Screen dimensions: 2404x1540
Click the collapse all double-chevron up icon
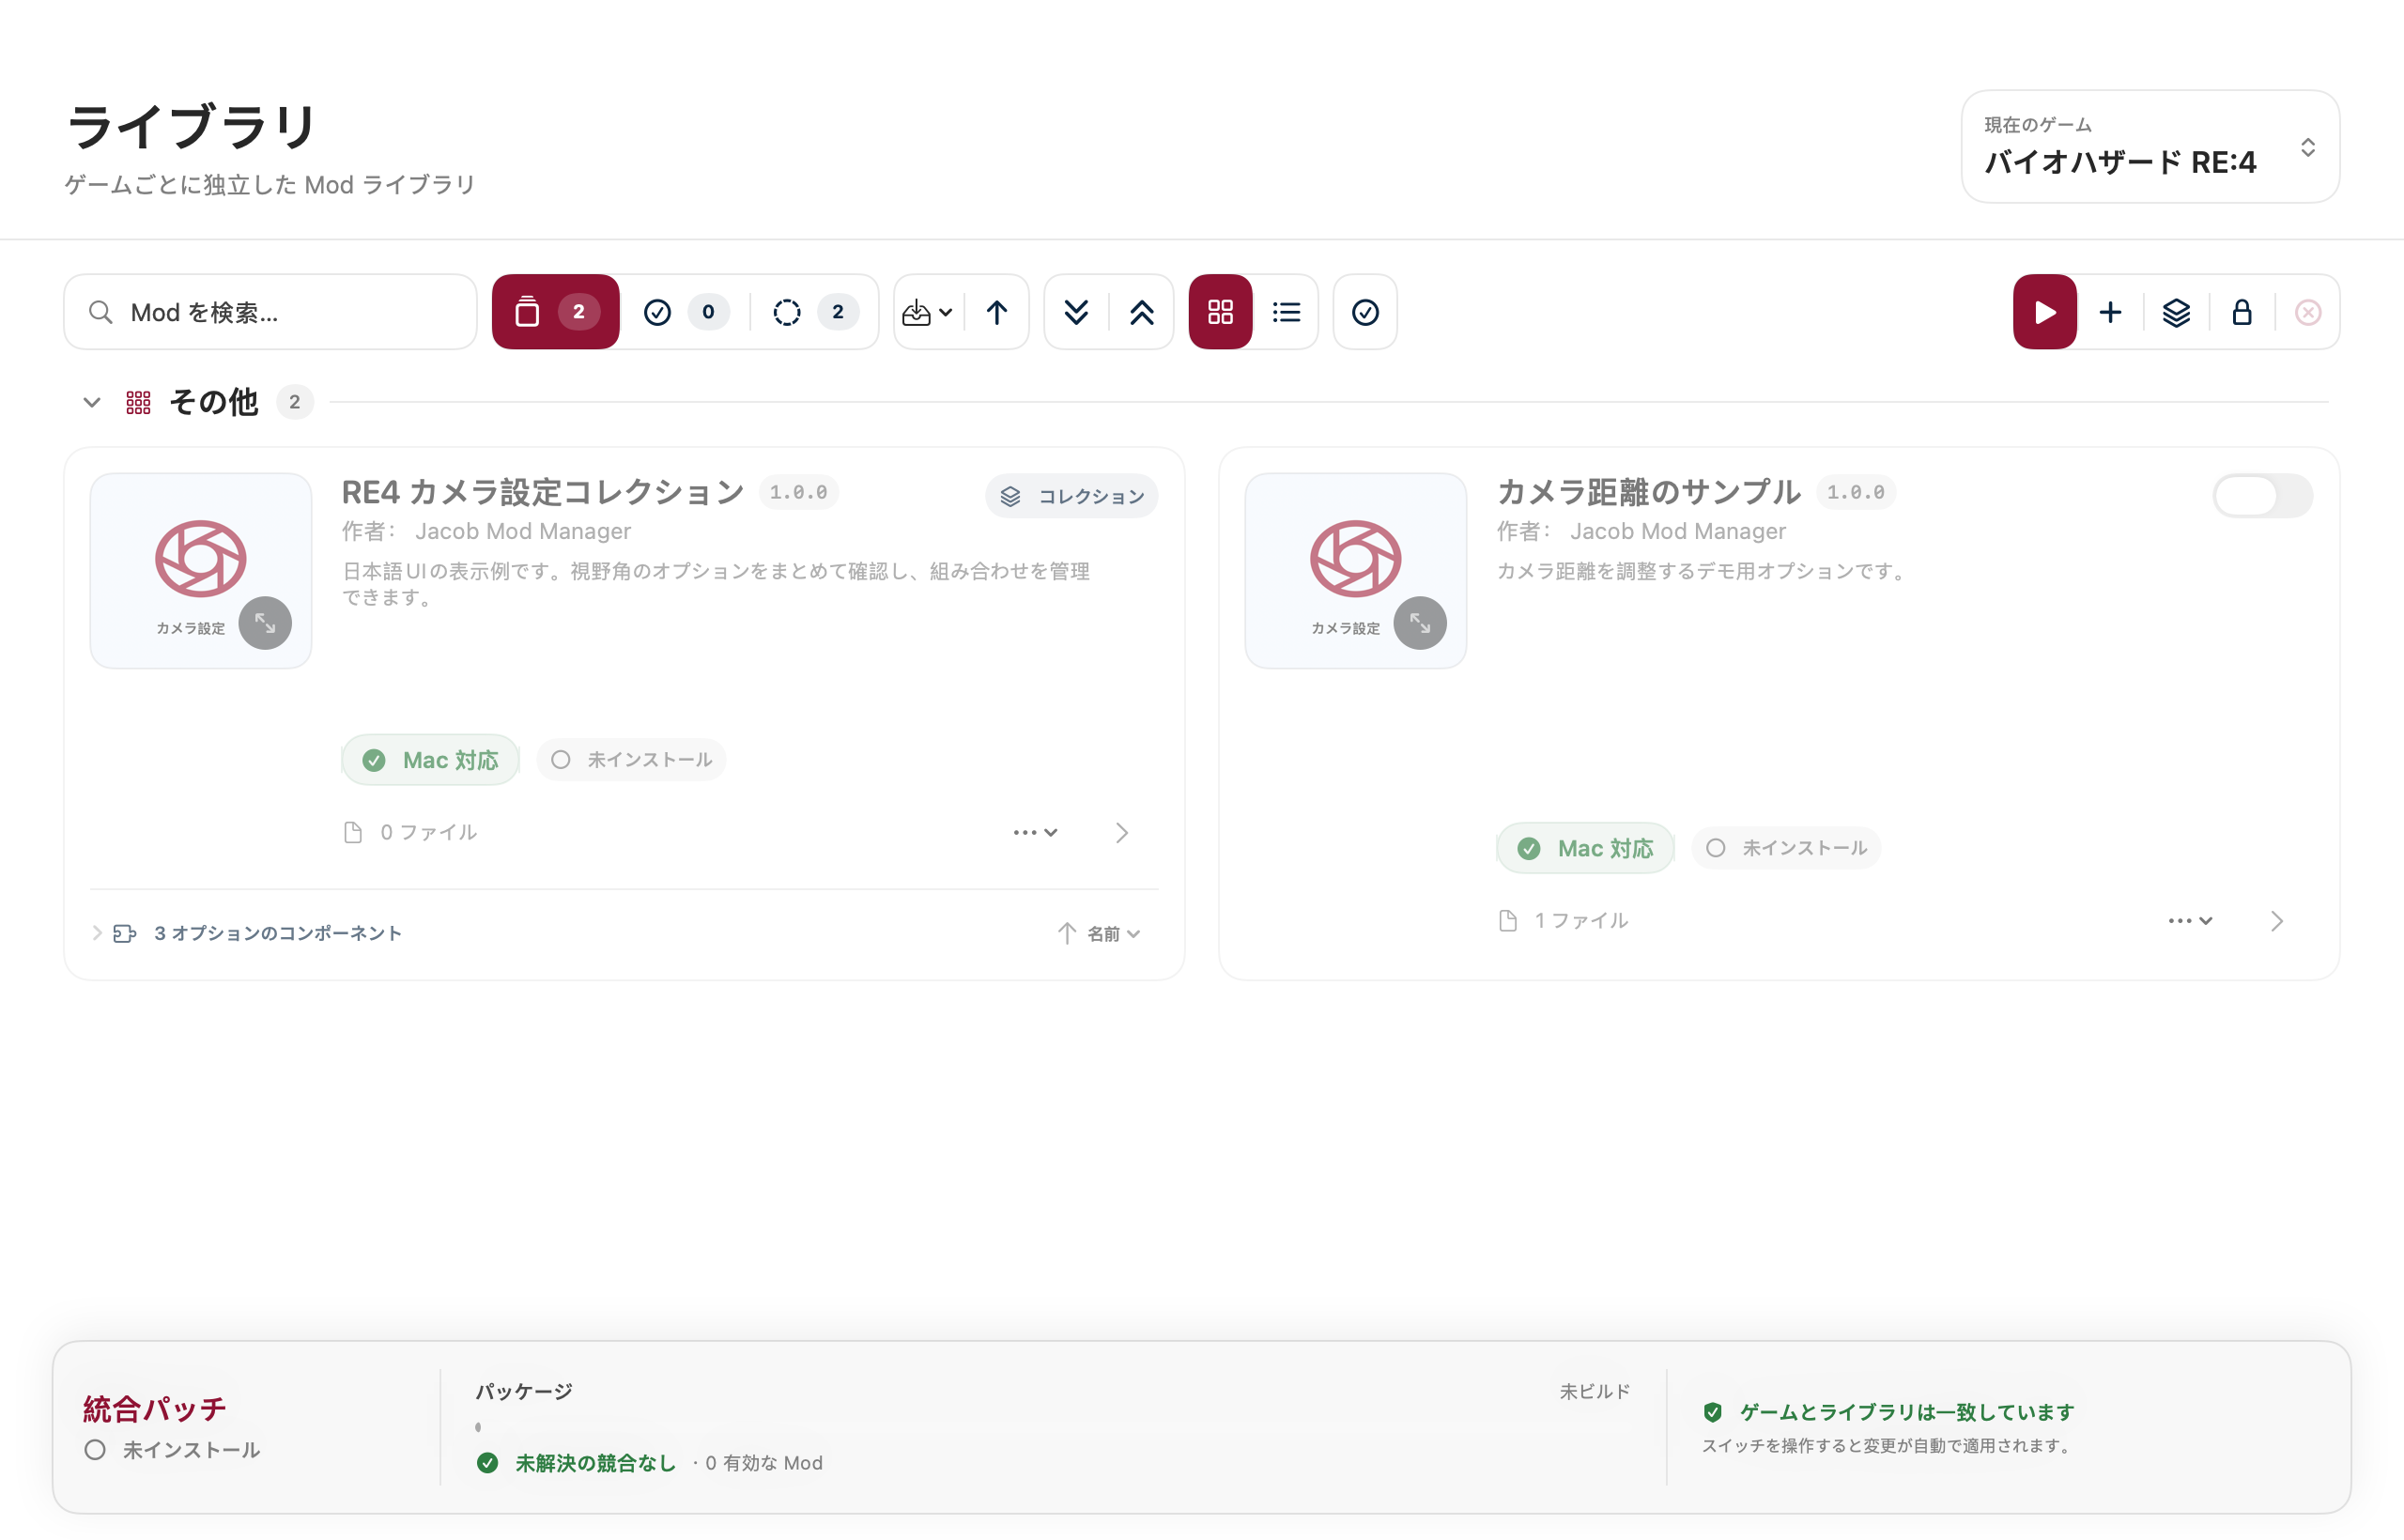(x=1142, y=312)
